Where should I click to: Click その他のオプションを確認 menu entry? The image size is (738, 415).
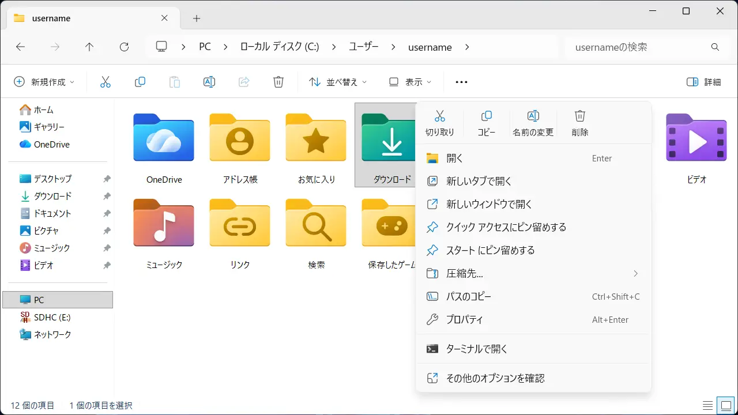(x=495, y=378)
